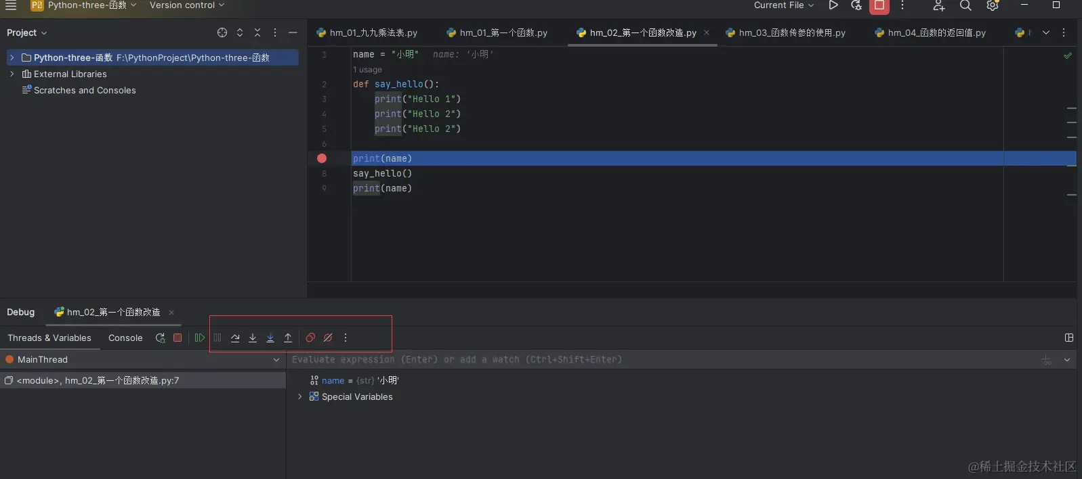The height and width of the screenshot is (479, 1082).
Task: Toggle Mute Breakpoints
Action: [328, 338]
